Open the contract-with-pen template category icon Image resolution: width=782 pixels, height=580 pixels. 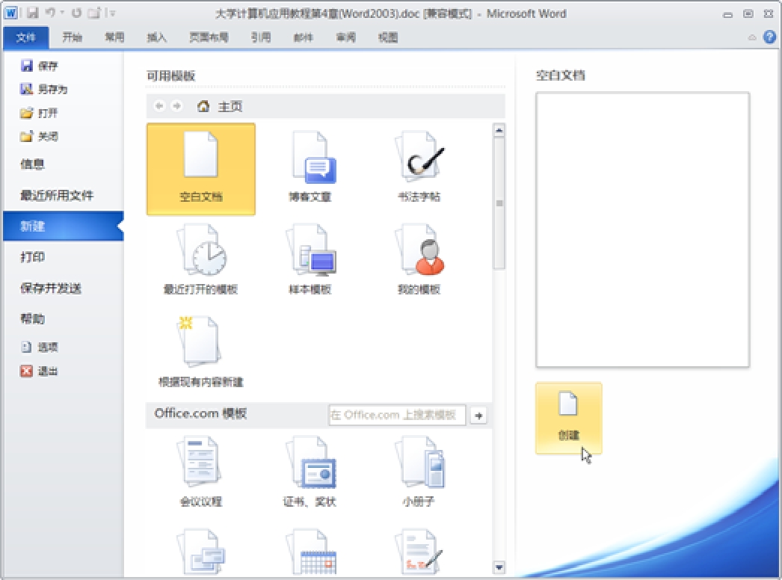419,552
